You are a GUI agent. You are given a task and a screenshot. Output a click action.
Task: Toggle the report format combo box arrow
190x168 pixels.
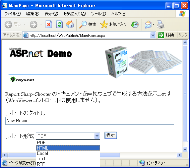pos(97,136)
